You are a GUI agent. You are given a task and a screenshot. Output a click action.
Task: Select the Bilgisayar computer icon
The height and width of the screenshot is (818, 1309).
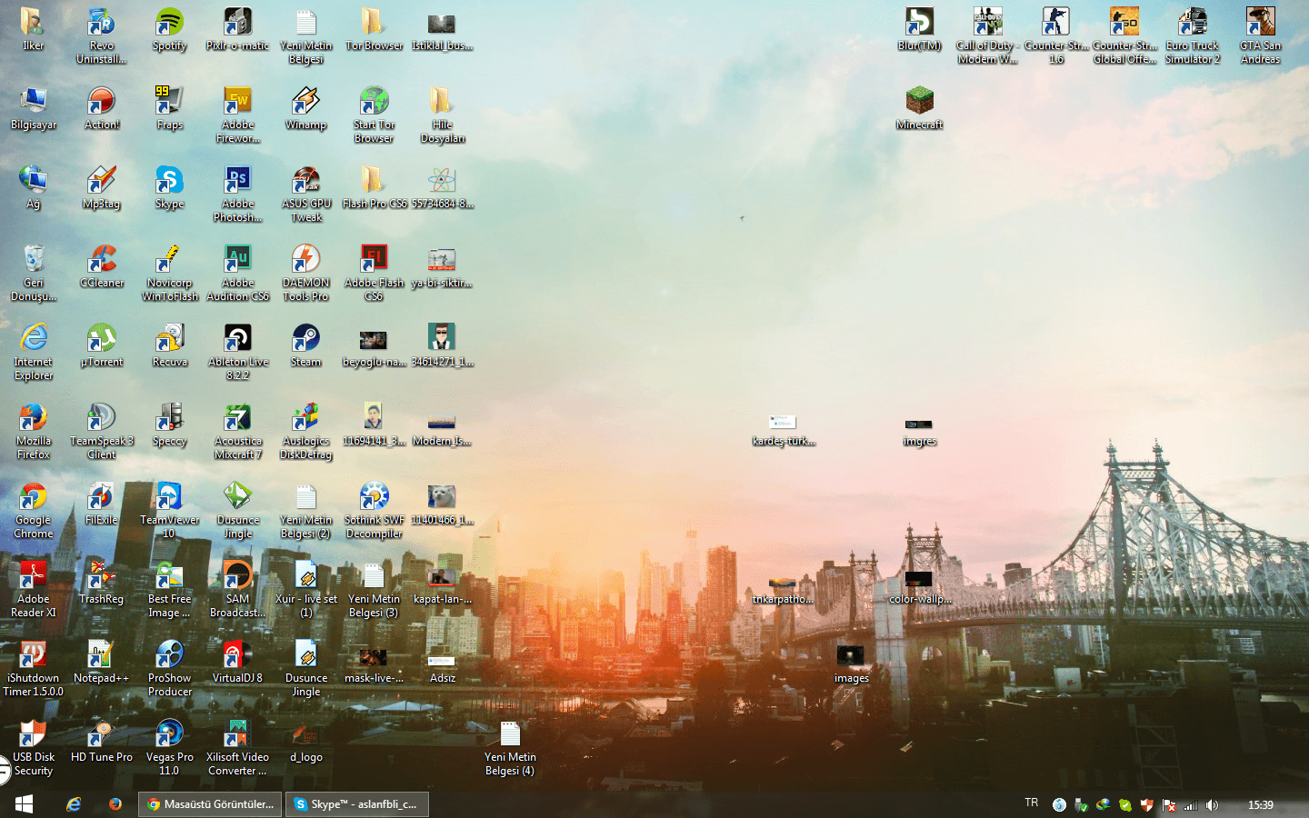(x=33, y=109)
